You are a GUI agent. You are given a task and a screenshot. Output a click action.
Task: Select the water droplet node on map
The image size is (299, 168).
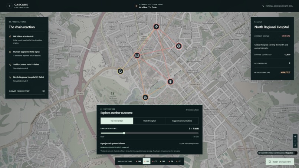click(x=120, y=71)
